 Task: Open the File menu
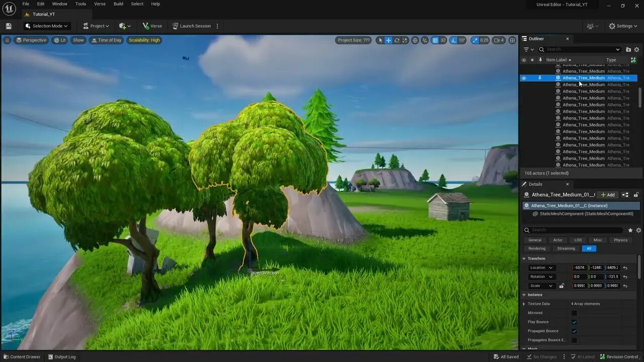[26, 4]
